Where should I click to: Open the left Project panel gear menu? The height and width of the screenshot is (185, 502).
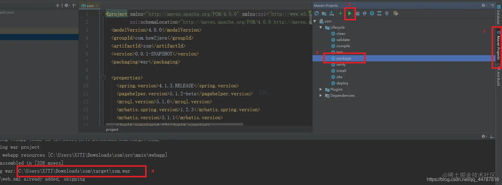click(67, 5)
